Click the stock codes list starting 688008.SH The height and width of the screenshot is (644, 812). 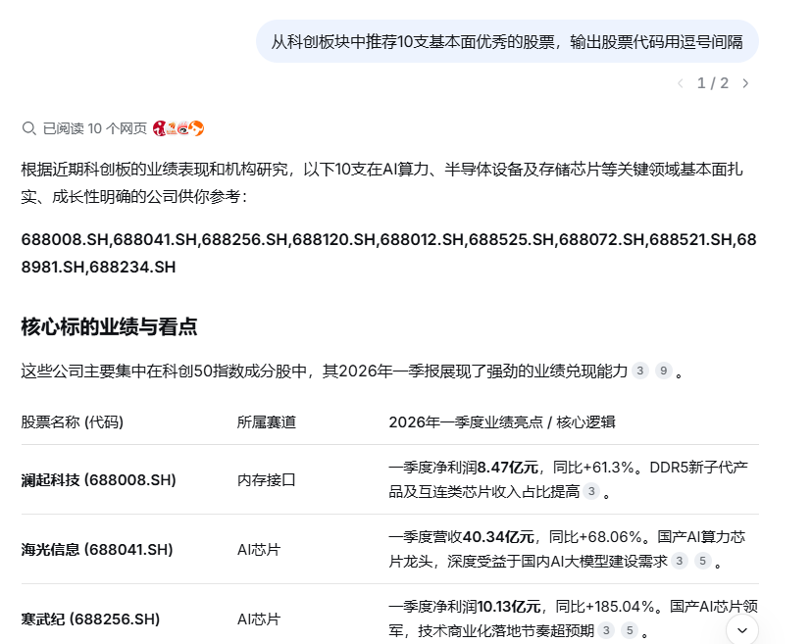(x=389, y=253)
